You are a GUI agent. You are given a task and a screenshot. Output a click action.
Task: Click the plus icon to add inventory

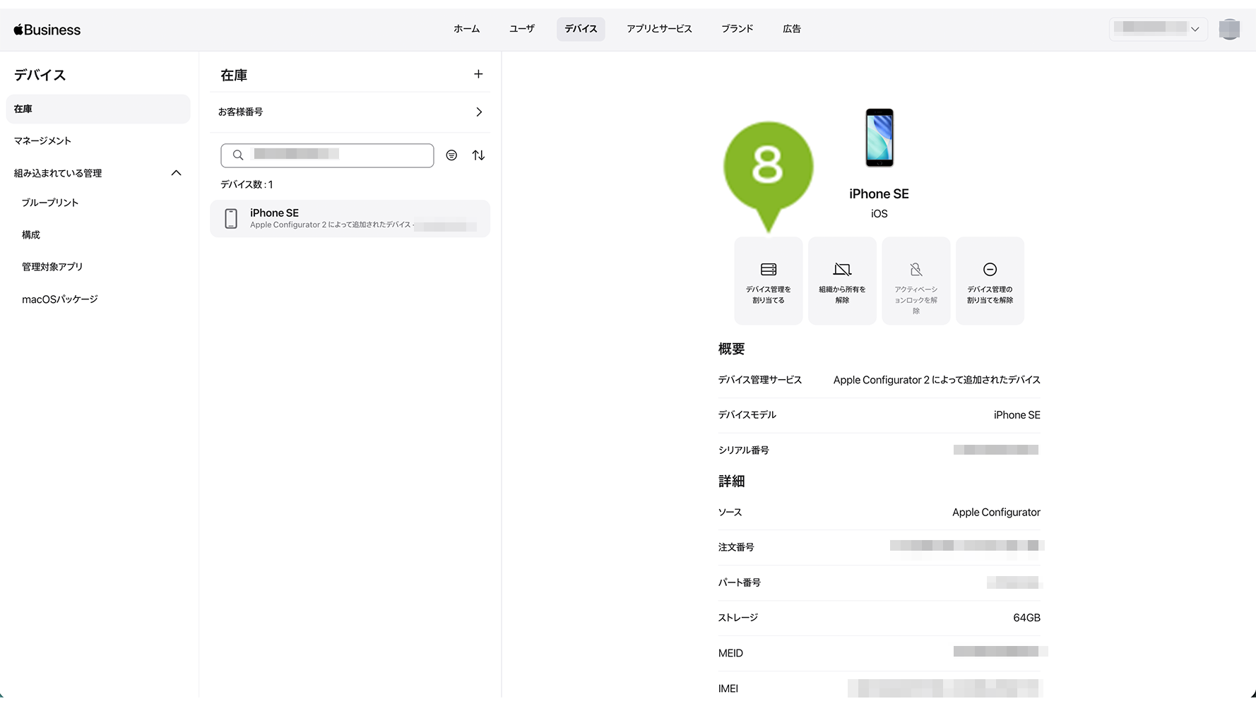478,74
